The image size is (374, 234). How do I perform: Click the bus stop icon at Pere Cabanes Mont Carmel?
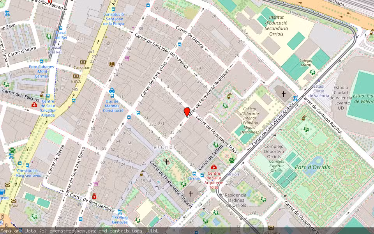41,61
